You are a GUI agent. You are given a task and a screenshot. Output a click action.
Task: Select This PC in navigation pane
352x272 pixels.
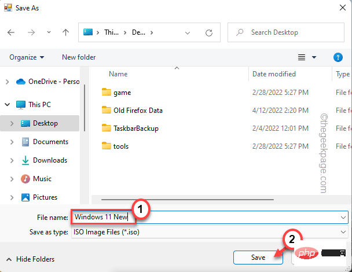34,105
